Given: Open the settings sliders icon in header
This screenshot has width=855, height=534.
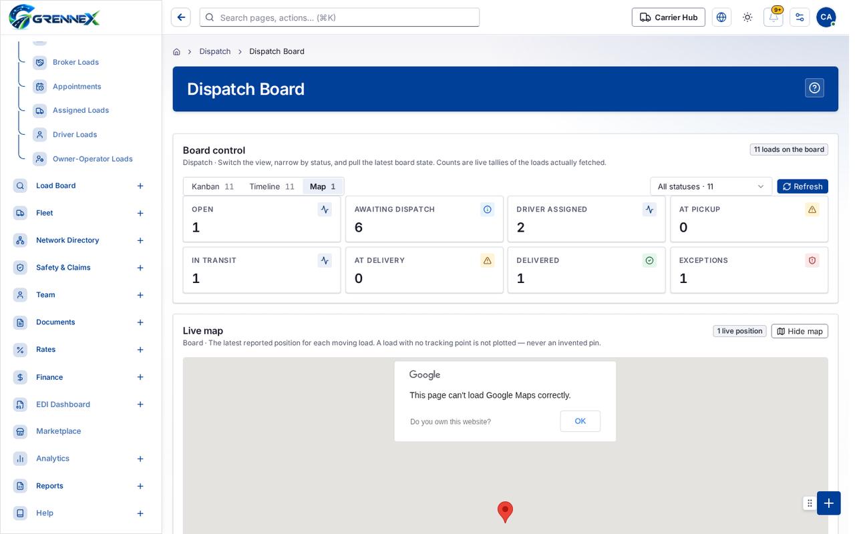Looking at the screenshot, I should coord(800,17).
